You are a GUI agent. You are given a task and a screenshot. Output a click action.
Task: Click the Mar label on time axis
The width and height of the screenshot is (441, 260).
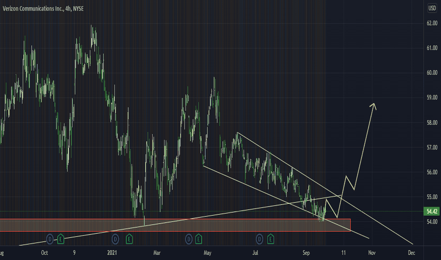(157, 253)
